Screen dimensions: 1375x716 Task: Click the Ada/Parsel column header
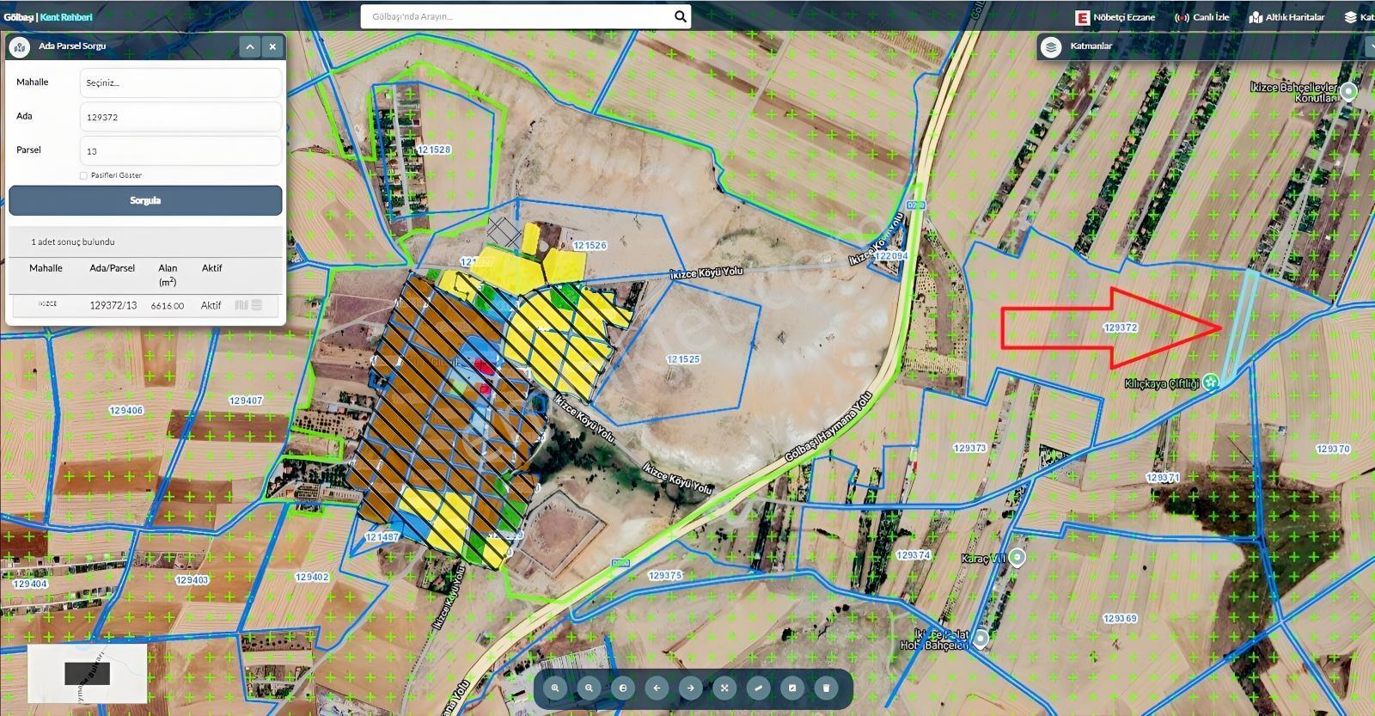tap(113, 268)
